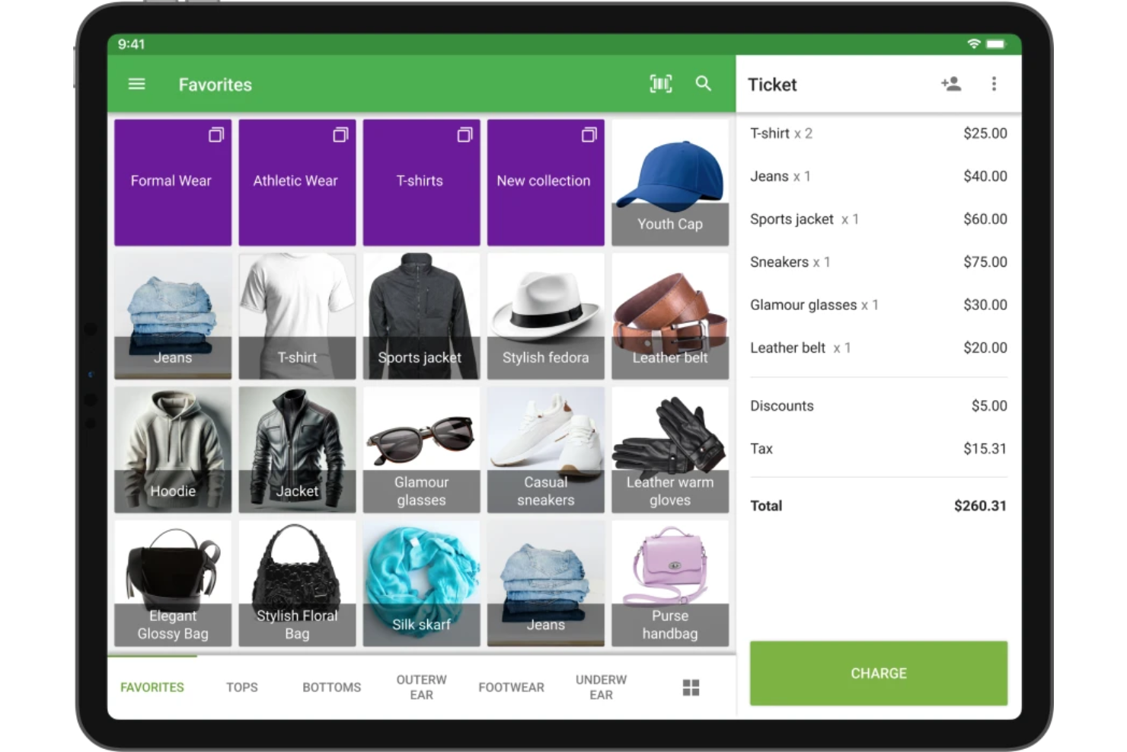Open the Athletic Wear folder tile

click(x=296, y=181)
